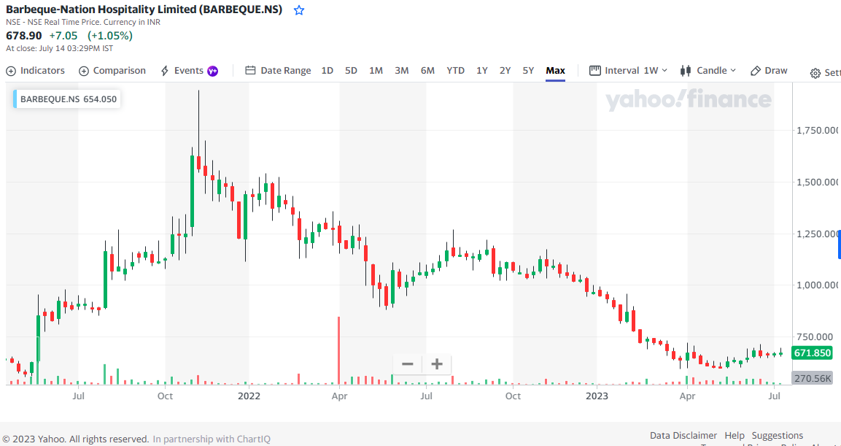Click the 2023 label on time axis

click(x=597, y=396)
